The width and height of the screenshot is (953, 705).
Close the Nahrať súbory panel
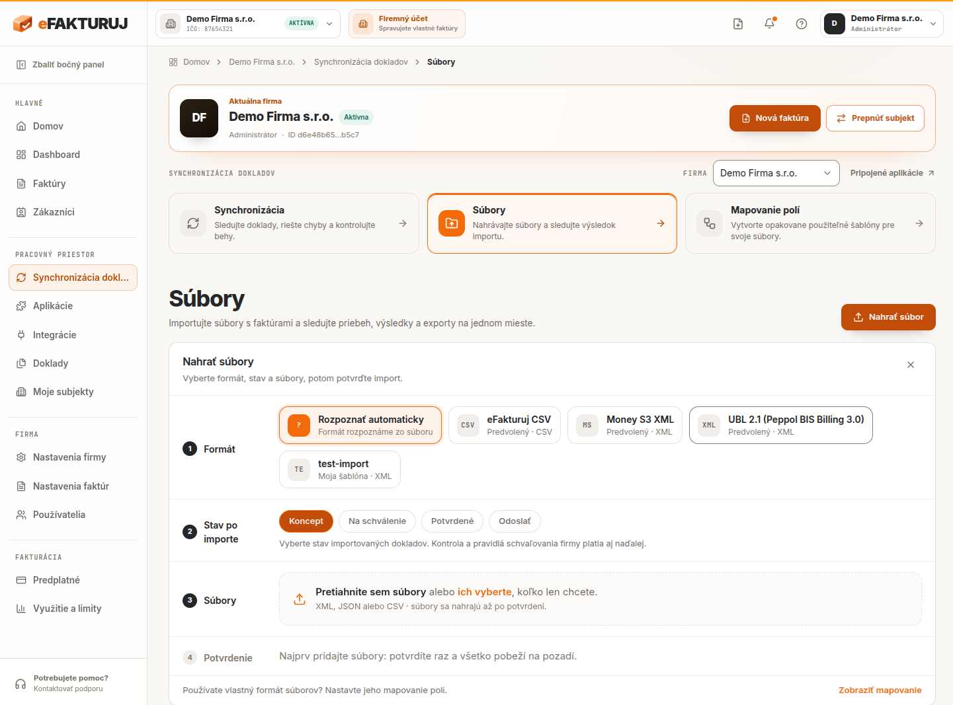pos(911,365)
